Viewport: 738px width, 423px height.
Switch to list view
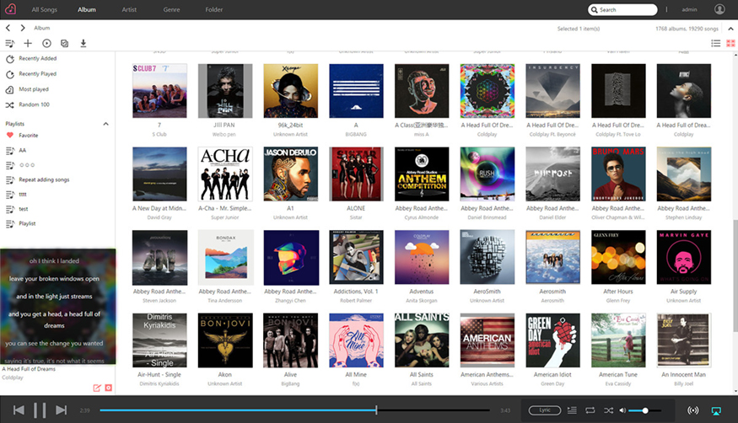(x=715, y=43)
